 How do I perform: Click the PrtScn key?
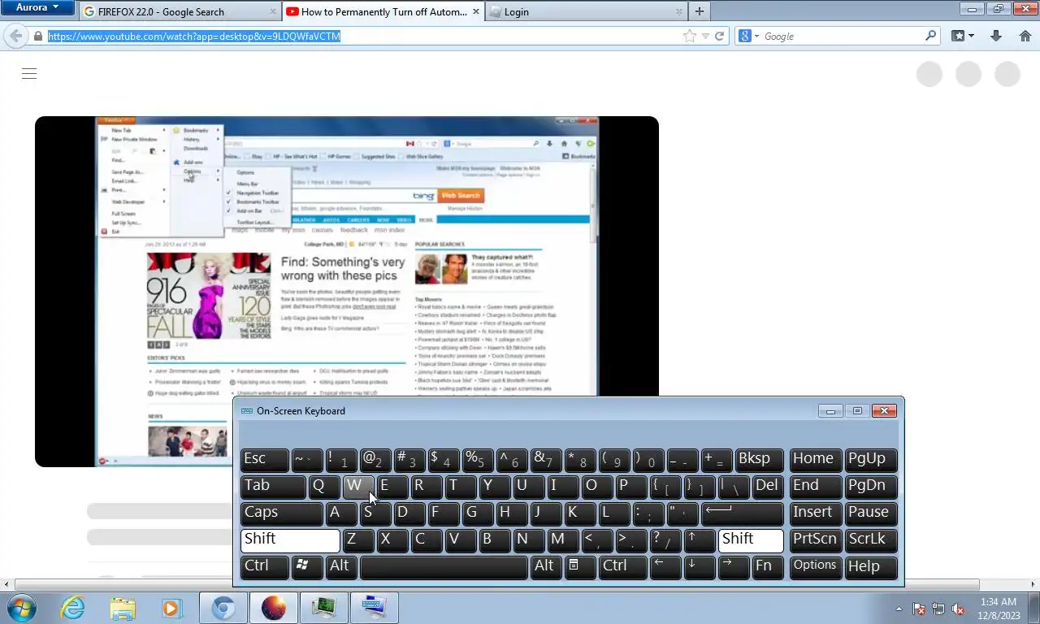tap(815, 540)
